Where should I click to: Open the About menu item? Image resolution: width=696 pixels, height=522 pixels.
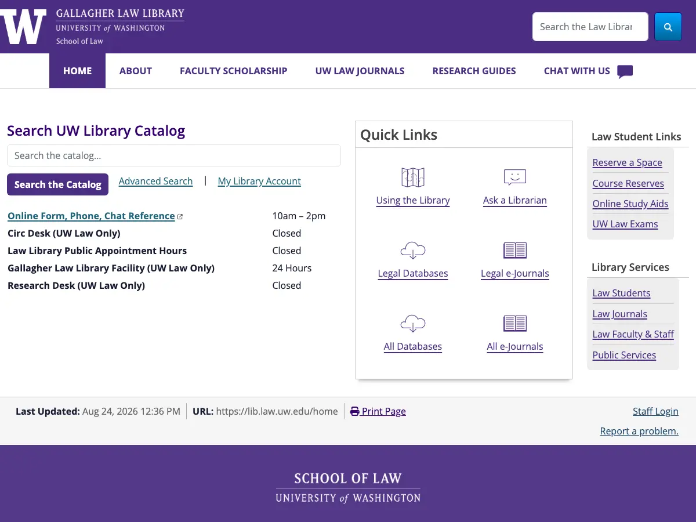pos(136,71)
